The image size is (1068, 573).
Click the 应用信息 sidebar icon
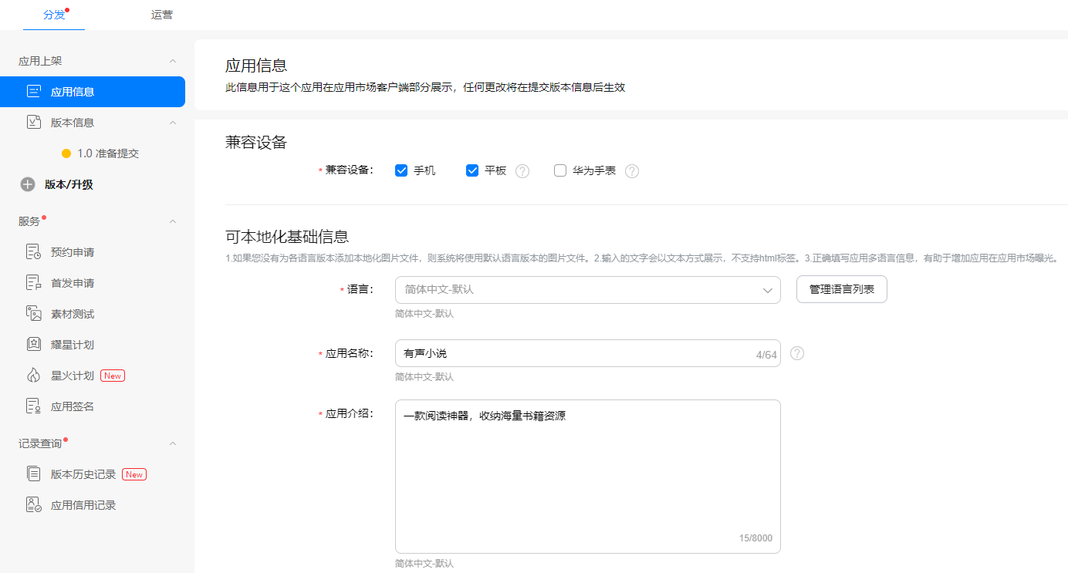[x=33, y=92]
